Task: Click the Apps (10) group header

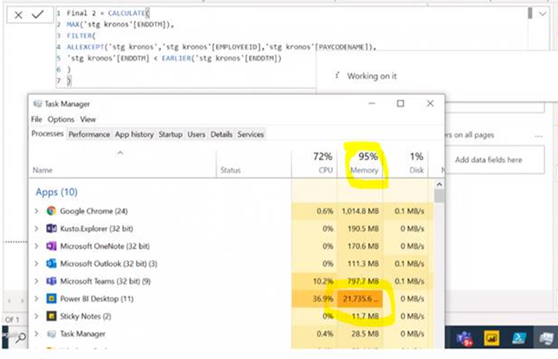Action: (x=57, y=192)
